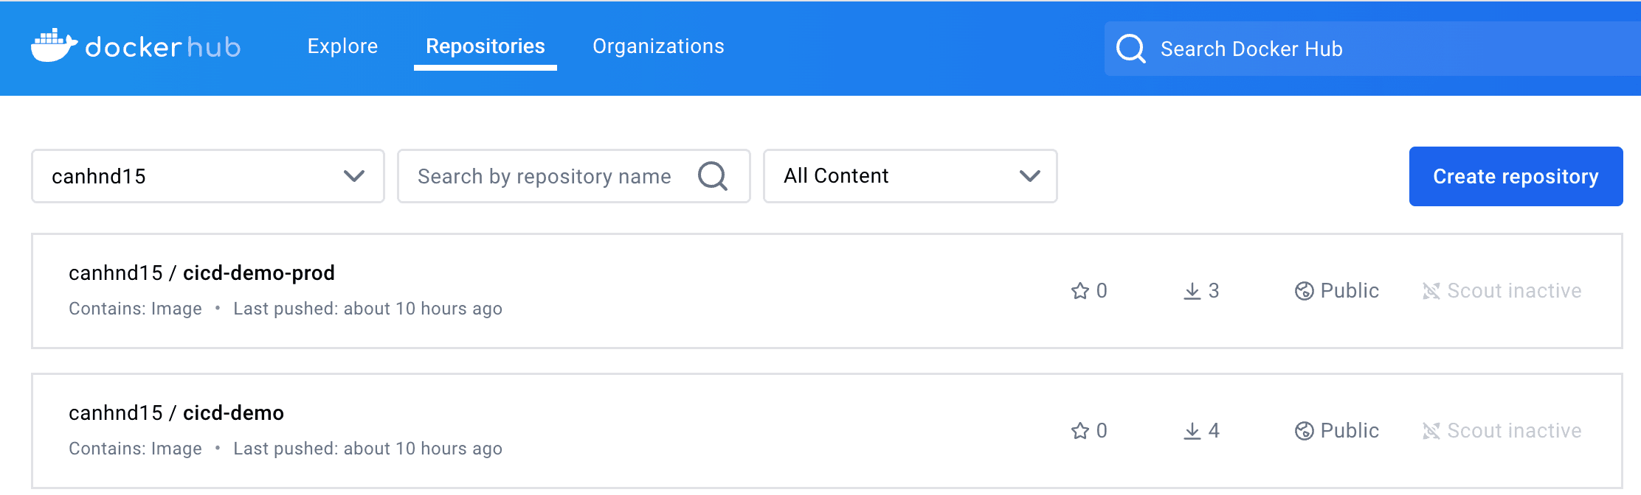Click the magnifier icon in Search Docker Hub
The image size is (1641, 495).
tap(1130, 49)
